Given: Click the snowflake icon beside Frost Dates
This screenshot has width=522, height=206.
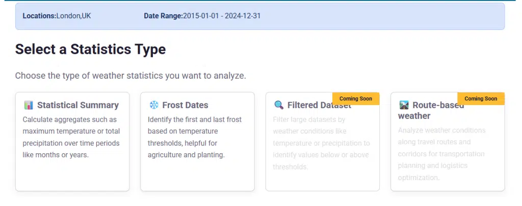Looking at the screenshot, I should [x=153, y=105].
